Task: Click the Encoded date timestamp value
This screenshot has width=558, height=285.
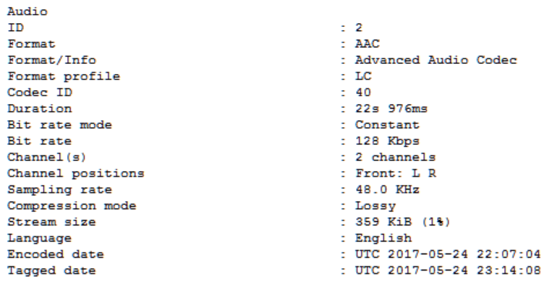Action: click(x=448, y=254)
